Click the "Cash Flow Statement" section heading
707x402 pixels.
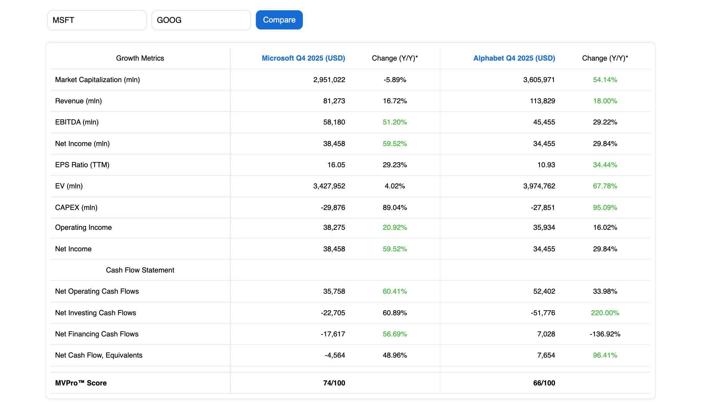pyautogui.click(x=140, y=270)
